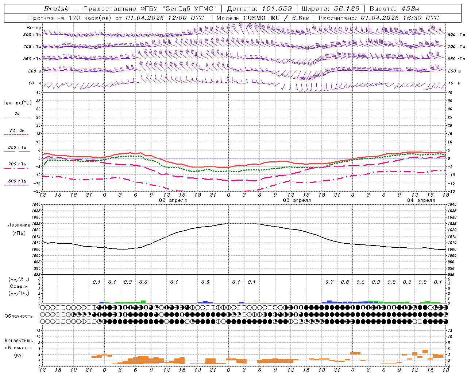Select the 0.9 three-hour precipitation value
The width and height of the screenshot is (467, 373).
point(376,282)
